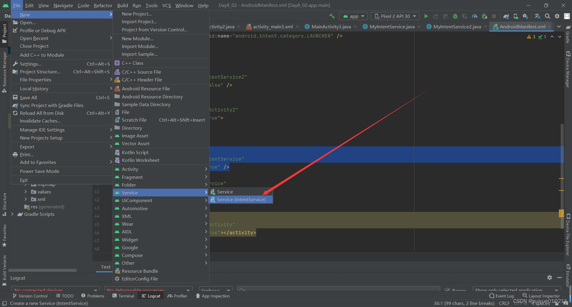This screenshot has width=572, height=307.
Task: Open IDE Settings gear icon
Action: (x=557, y=16)
